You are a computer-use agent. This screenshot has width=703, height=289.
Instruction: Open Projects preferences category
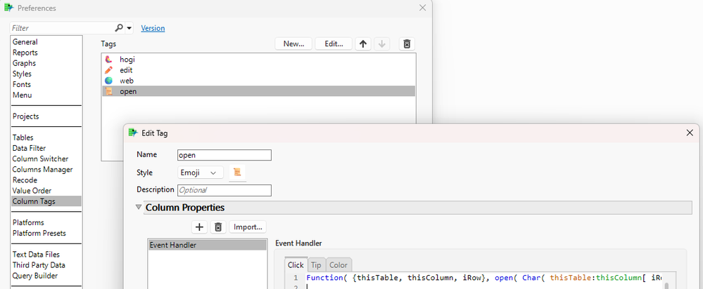point(25,116)
